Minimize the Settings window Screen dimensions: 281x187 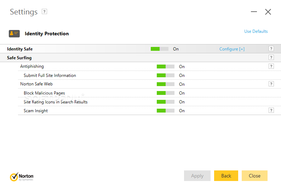coord(254,12)
